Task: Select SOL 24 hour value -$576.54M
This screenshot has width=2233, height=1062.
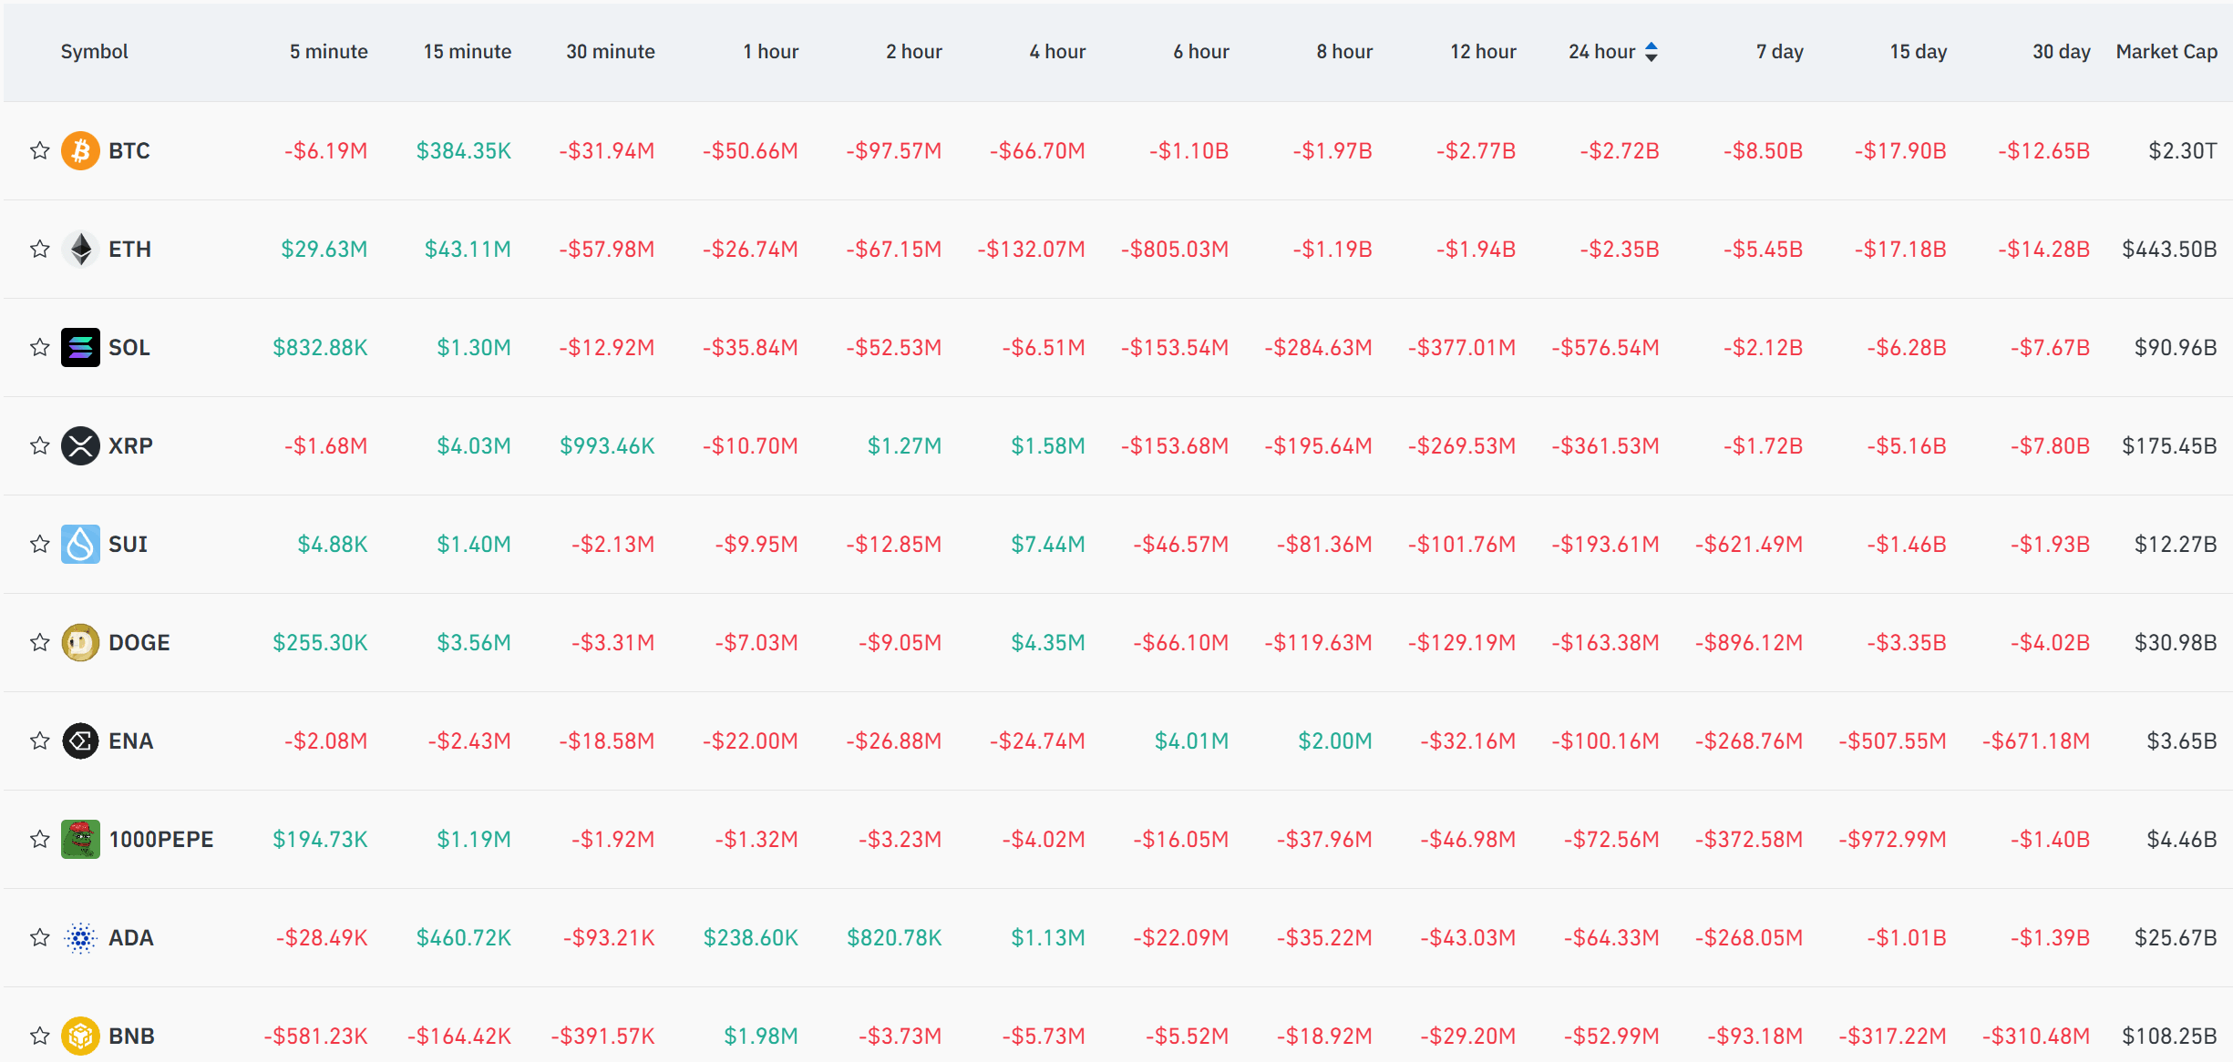Action: click(1606, 348)
